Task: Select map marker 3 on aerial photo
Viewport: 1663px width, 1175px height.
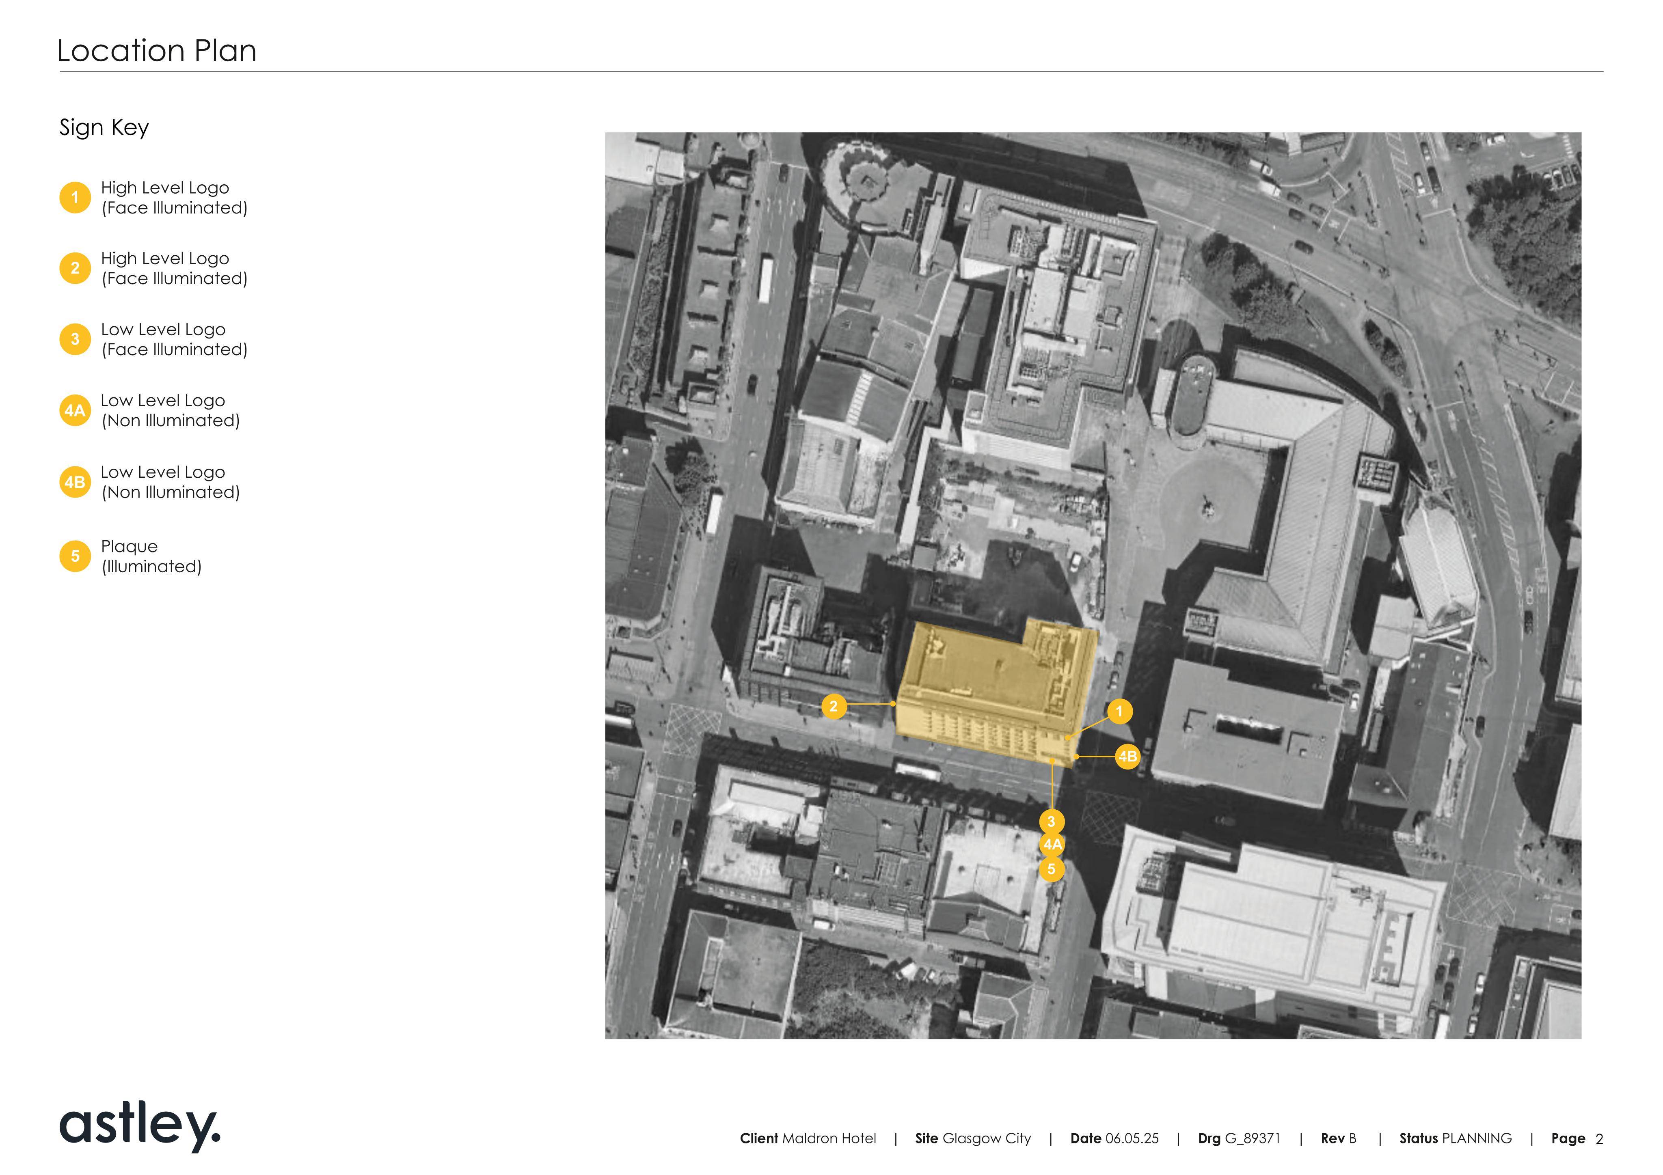Action: [x=1052, y=822]
